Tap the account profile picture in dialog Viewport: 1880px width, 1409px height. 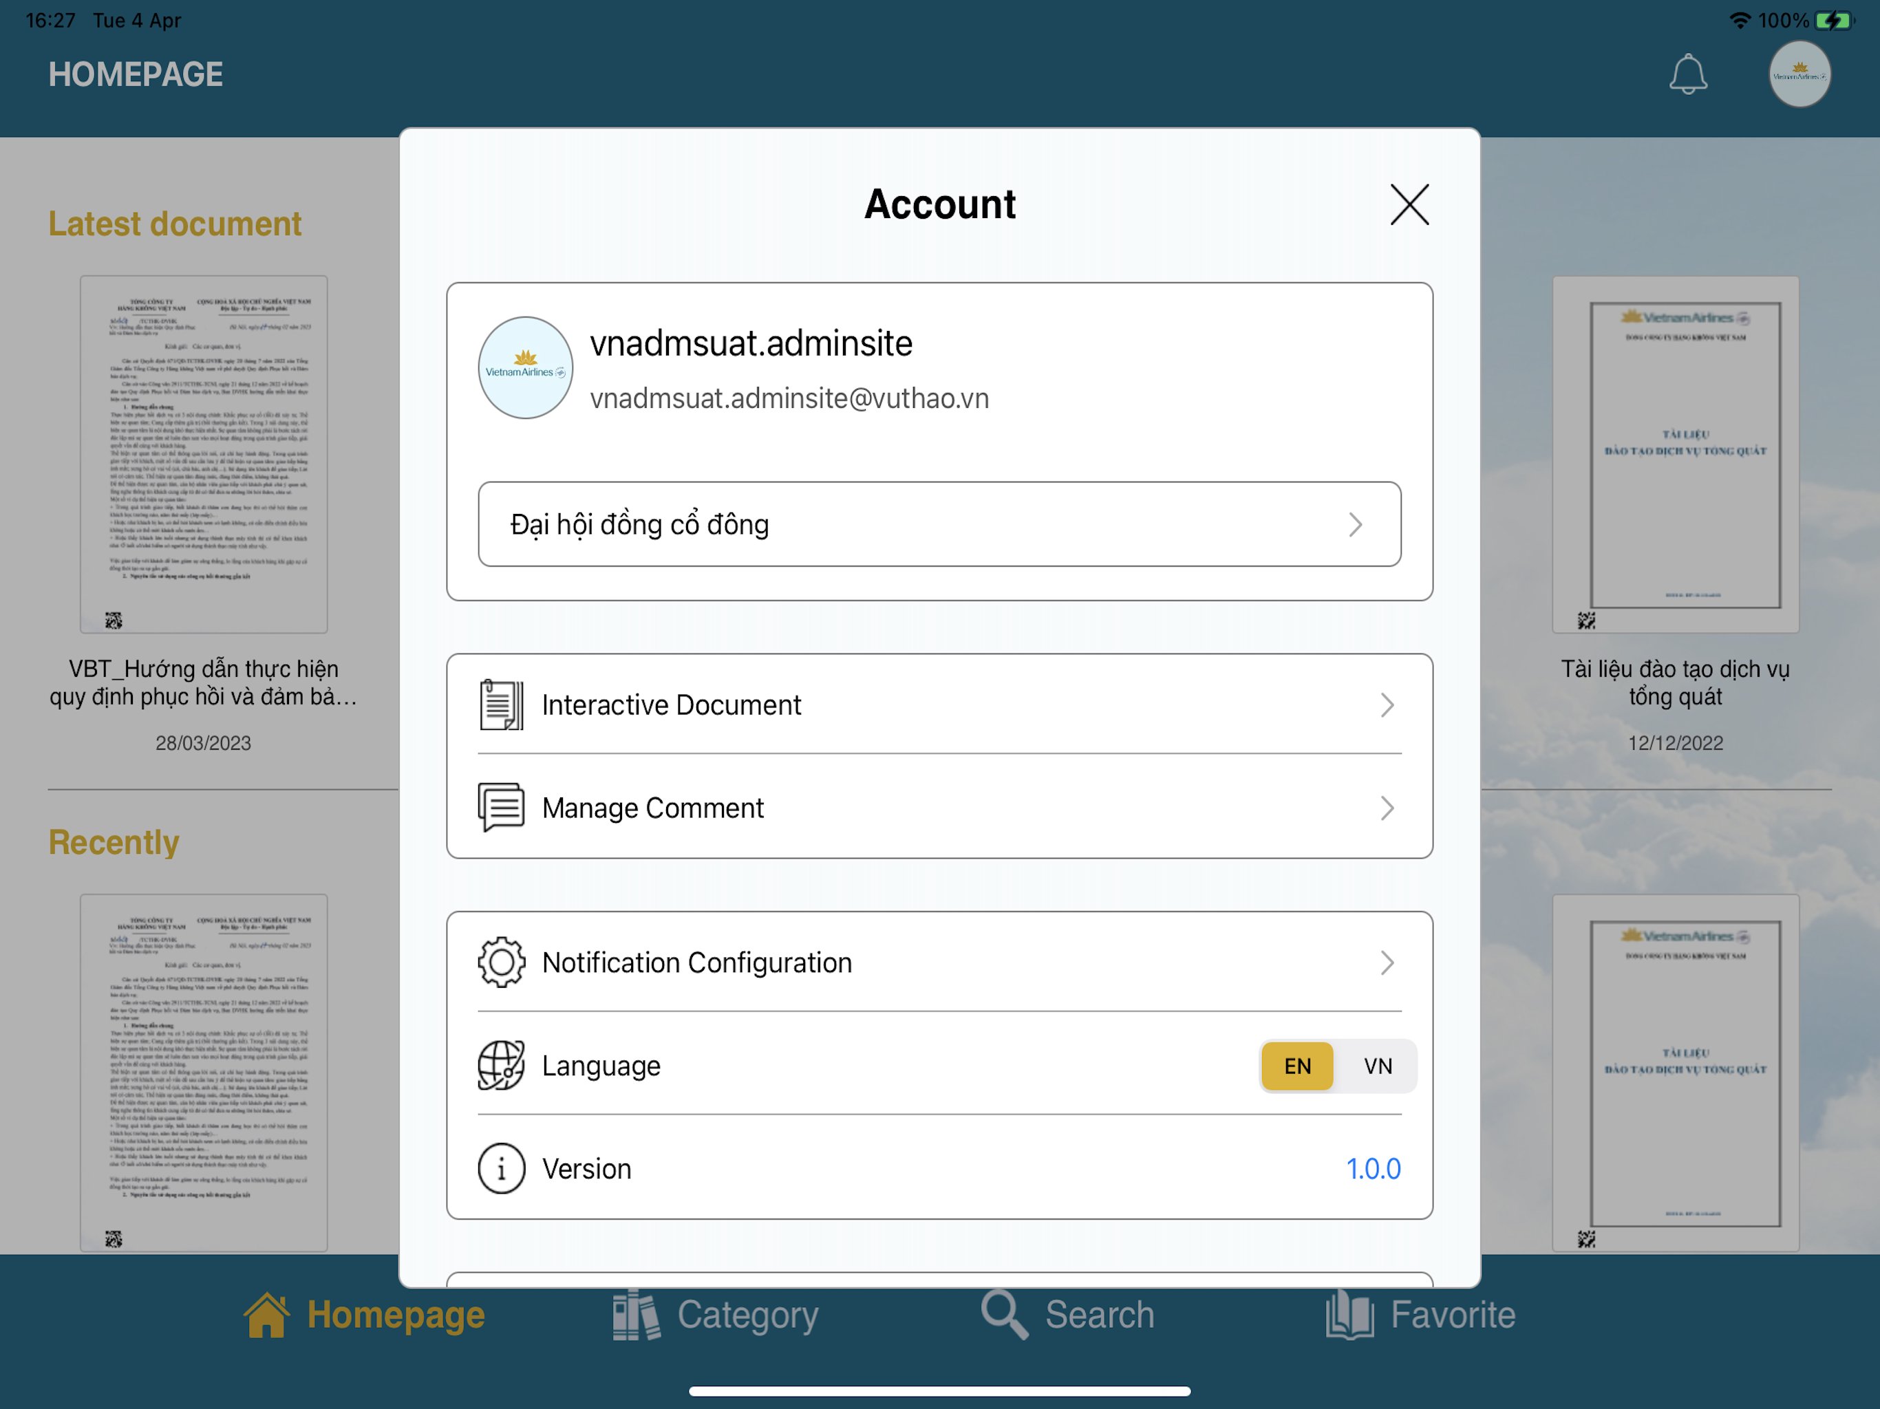pos(525,368)
